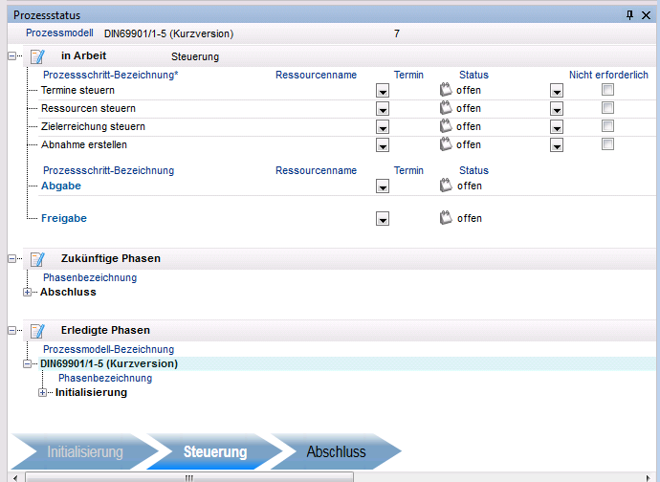The image size is (660, 482).
Task: Check 'Nicht erforderlich' for Zielerreichung steuern
Action: (607, 125)
